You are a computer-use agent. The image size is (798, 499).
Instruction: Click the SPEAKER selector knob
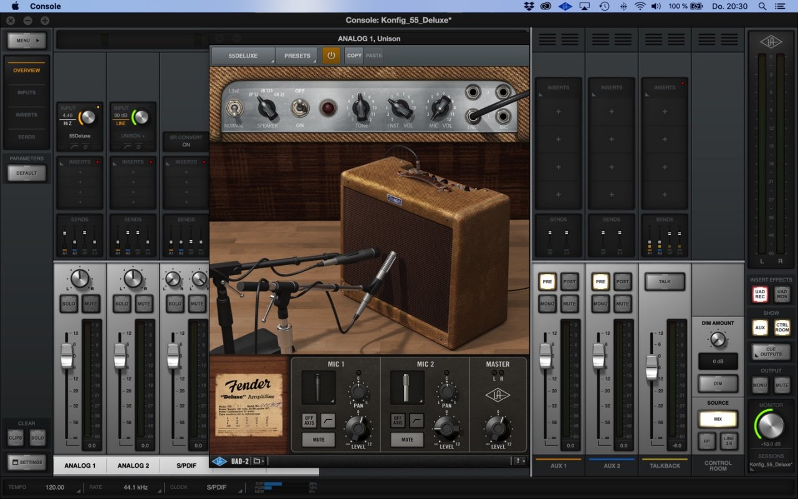pyautogui.click(x=267, y=109)
